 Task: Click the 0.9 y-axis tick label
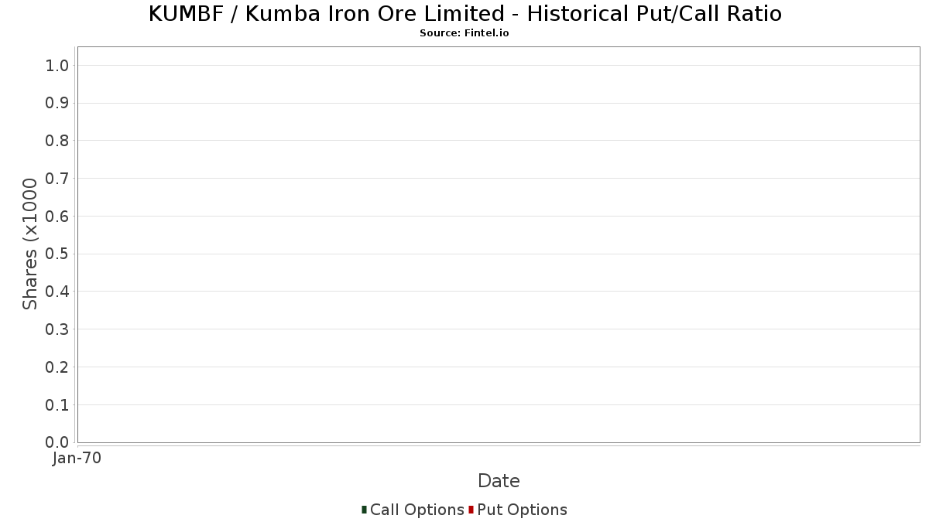(x=58, y=103)
